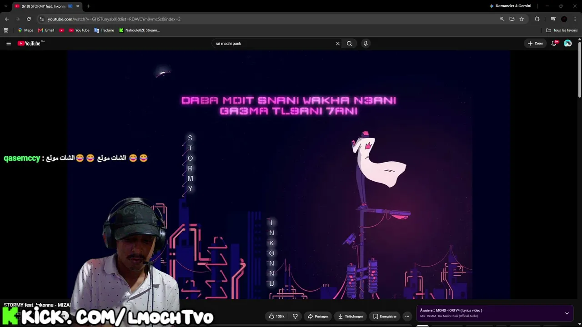The width and height of the screenshot is (582, 327).
Task: Open the Tous les favoris folder
Action: 562,30
